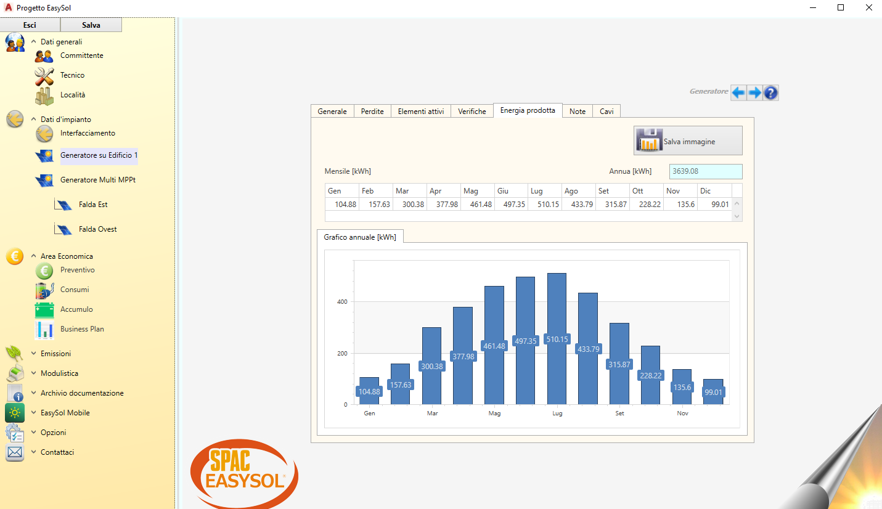Collapse the Dati generali section
882x509 pixels.
[33, 42]
